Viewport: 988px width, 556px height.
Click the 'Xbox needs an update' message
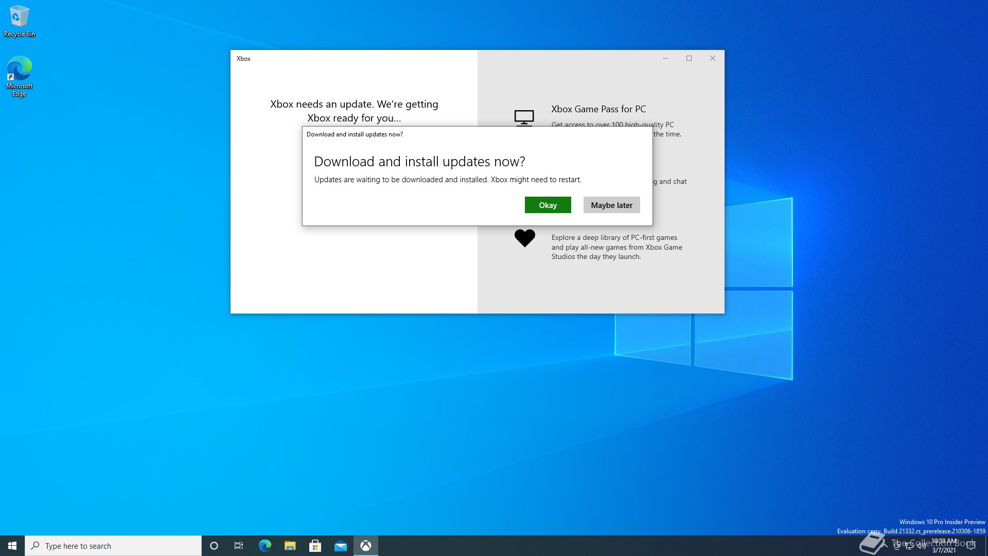coord(354,111)
